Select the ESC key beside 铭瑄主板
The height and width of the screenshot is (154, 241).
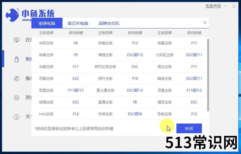[76, 102]
